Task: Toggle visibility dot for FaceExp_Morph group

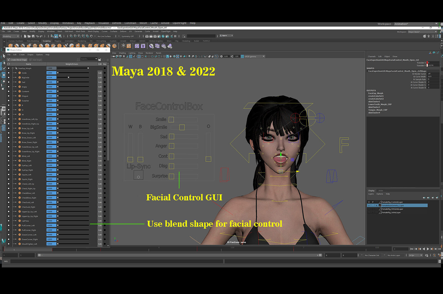Action: 9,68
